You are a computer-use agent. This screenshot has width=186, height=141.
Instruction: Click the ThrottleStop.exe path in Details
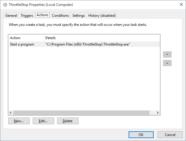[x=88, y=44]
